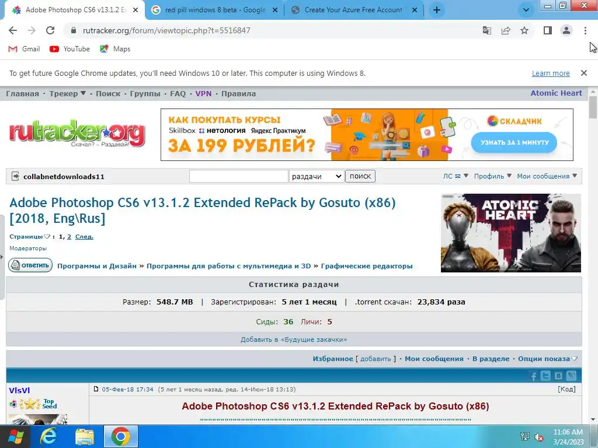
Task: Open Программы и Дизайн breadcrumb
Action: point(97,266)
